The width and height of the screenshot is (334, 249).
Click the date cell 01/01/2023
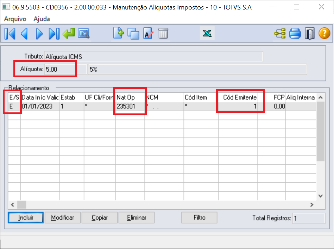coord(40,106)
